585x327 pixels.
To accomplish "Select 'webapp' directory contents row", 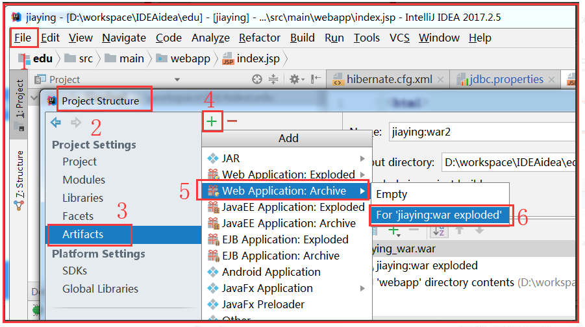I will 474,283.
